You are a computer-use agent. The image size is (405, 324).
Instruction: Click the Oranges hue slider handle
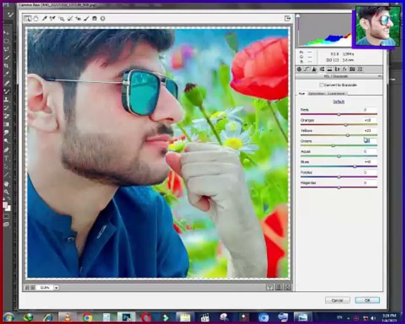[346, 125]
